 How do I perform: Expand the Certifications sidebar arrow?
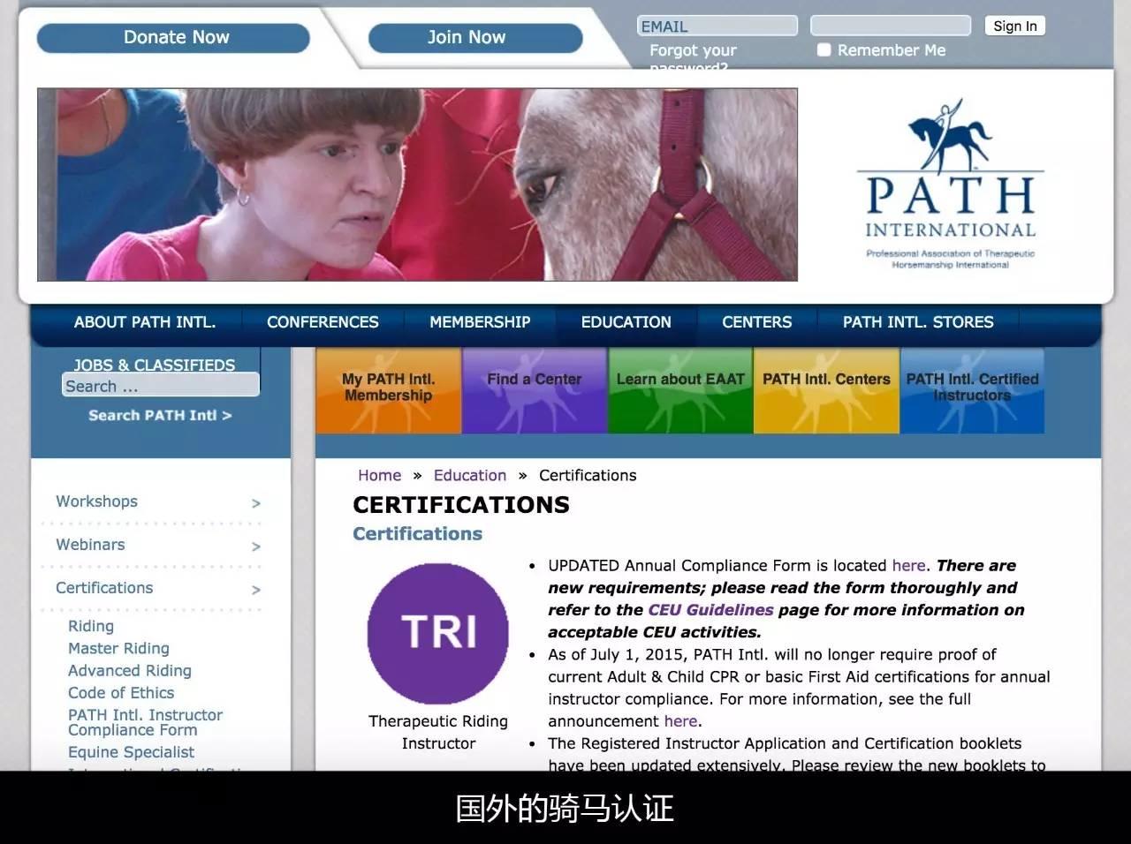[256, 590]
